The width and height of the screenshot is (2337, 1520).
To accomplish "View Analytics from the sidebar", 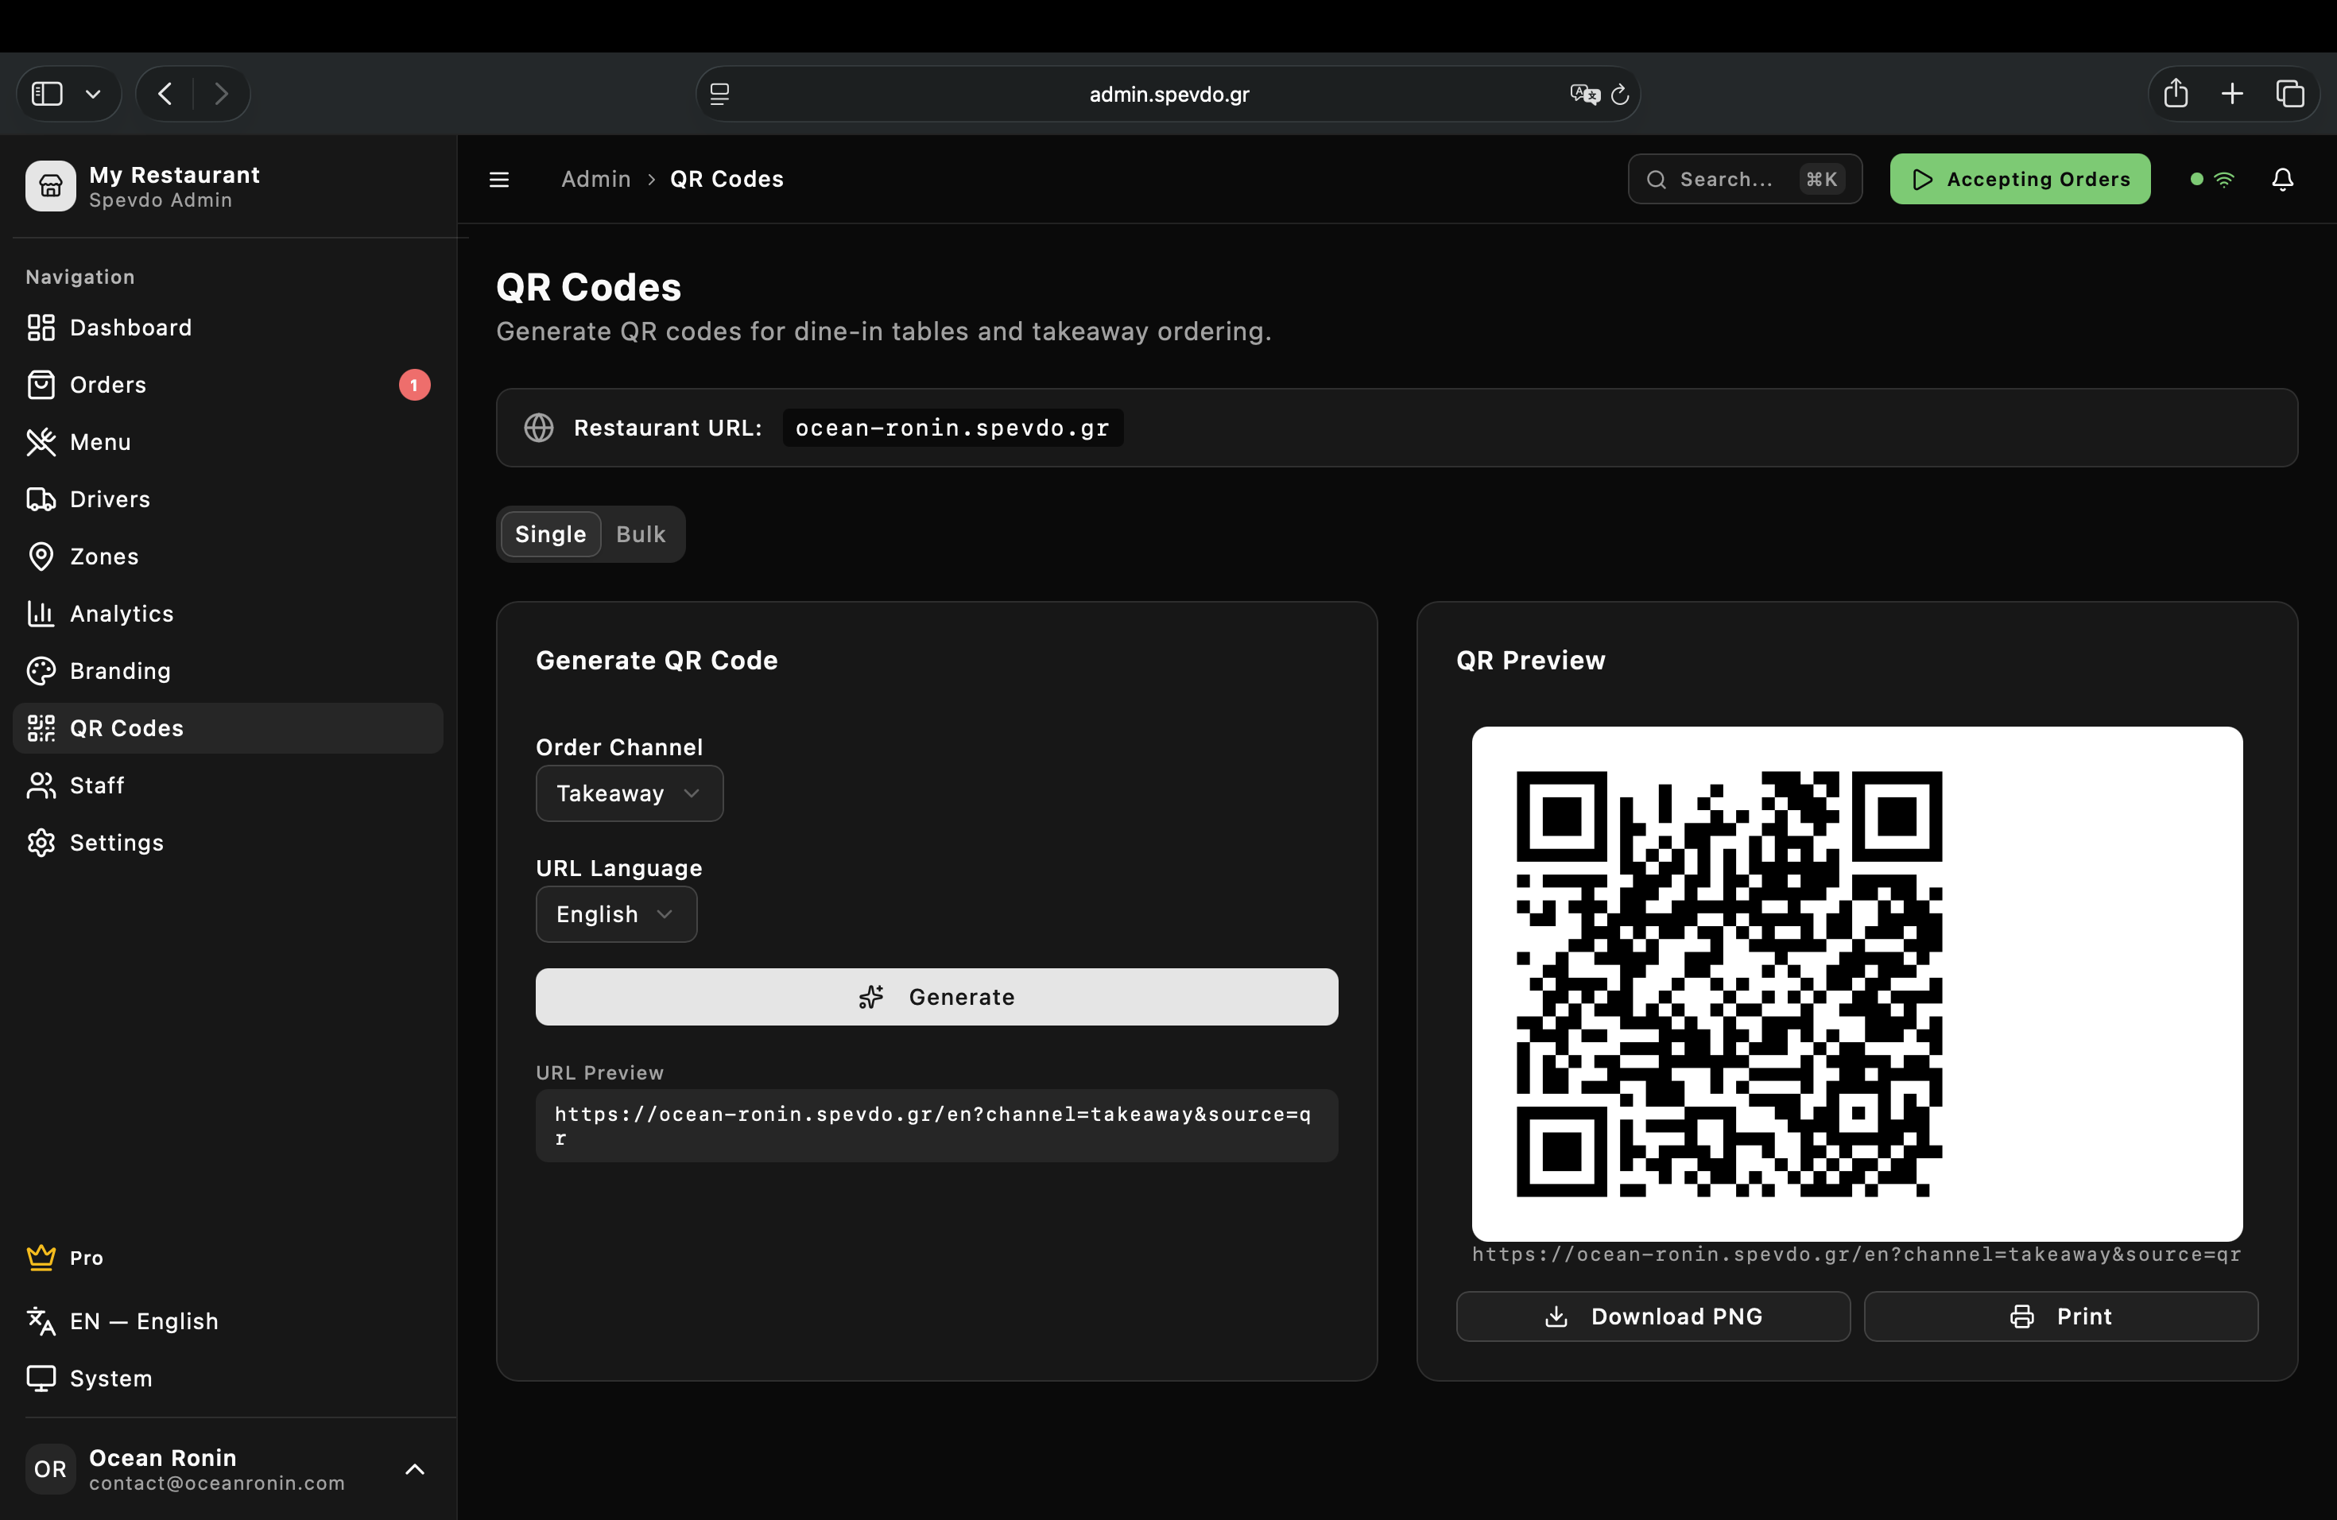I will click(122, 613).
